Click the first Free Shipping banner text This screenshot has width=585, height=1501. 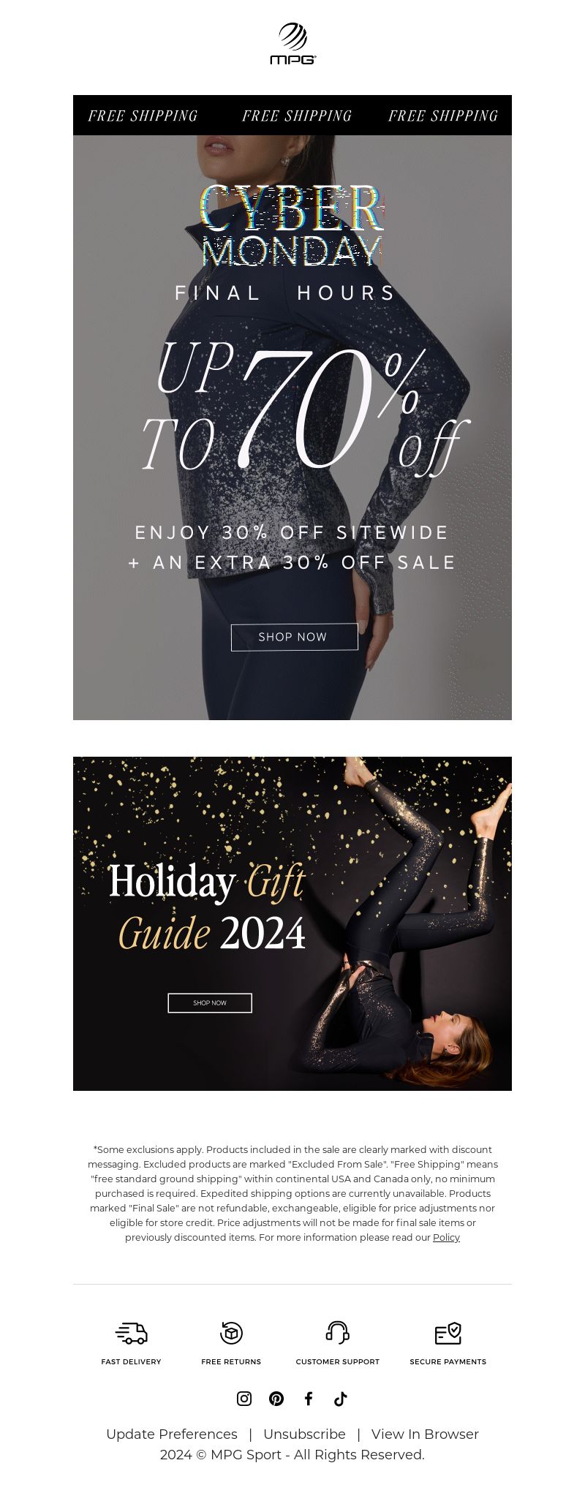click(x=143, y=116)
